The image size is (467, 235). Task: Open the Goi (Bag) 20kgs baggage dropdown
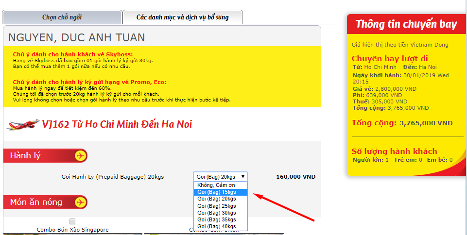(221, 177)
